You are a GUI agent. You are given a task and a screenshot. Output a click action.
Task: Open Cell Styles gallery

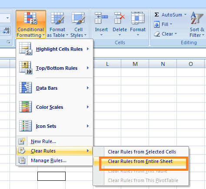point(78,25)
